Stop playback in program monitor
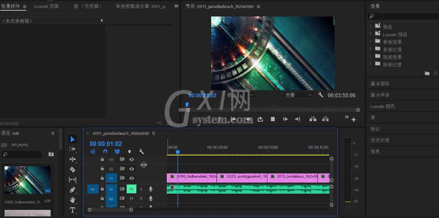The width and height of the screenshot is (439, 218). (273, 119)
